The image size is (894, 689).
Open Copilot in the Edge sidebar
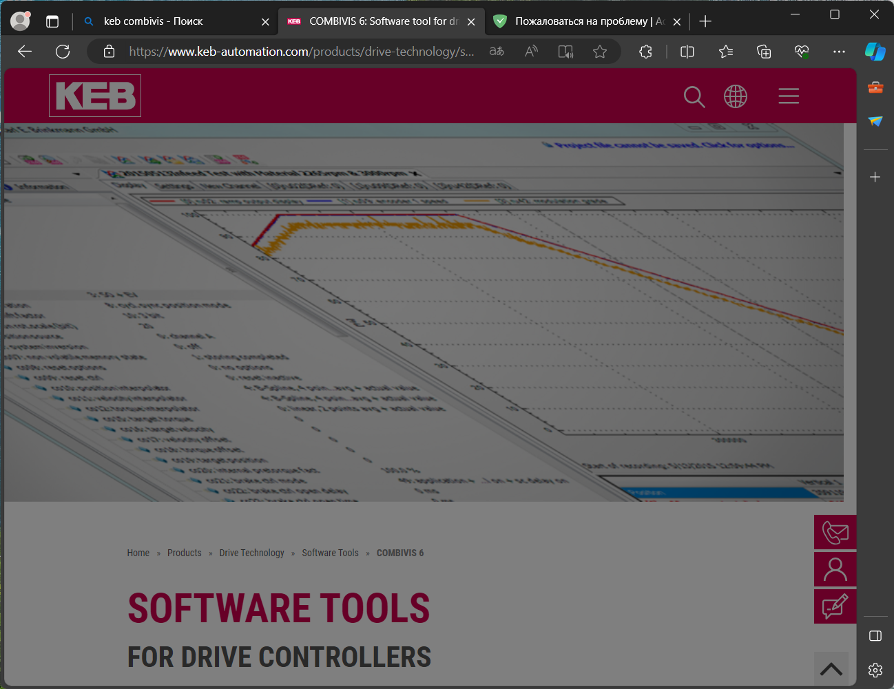[x=875, y=51]
